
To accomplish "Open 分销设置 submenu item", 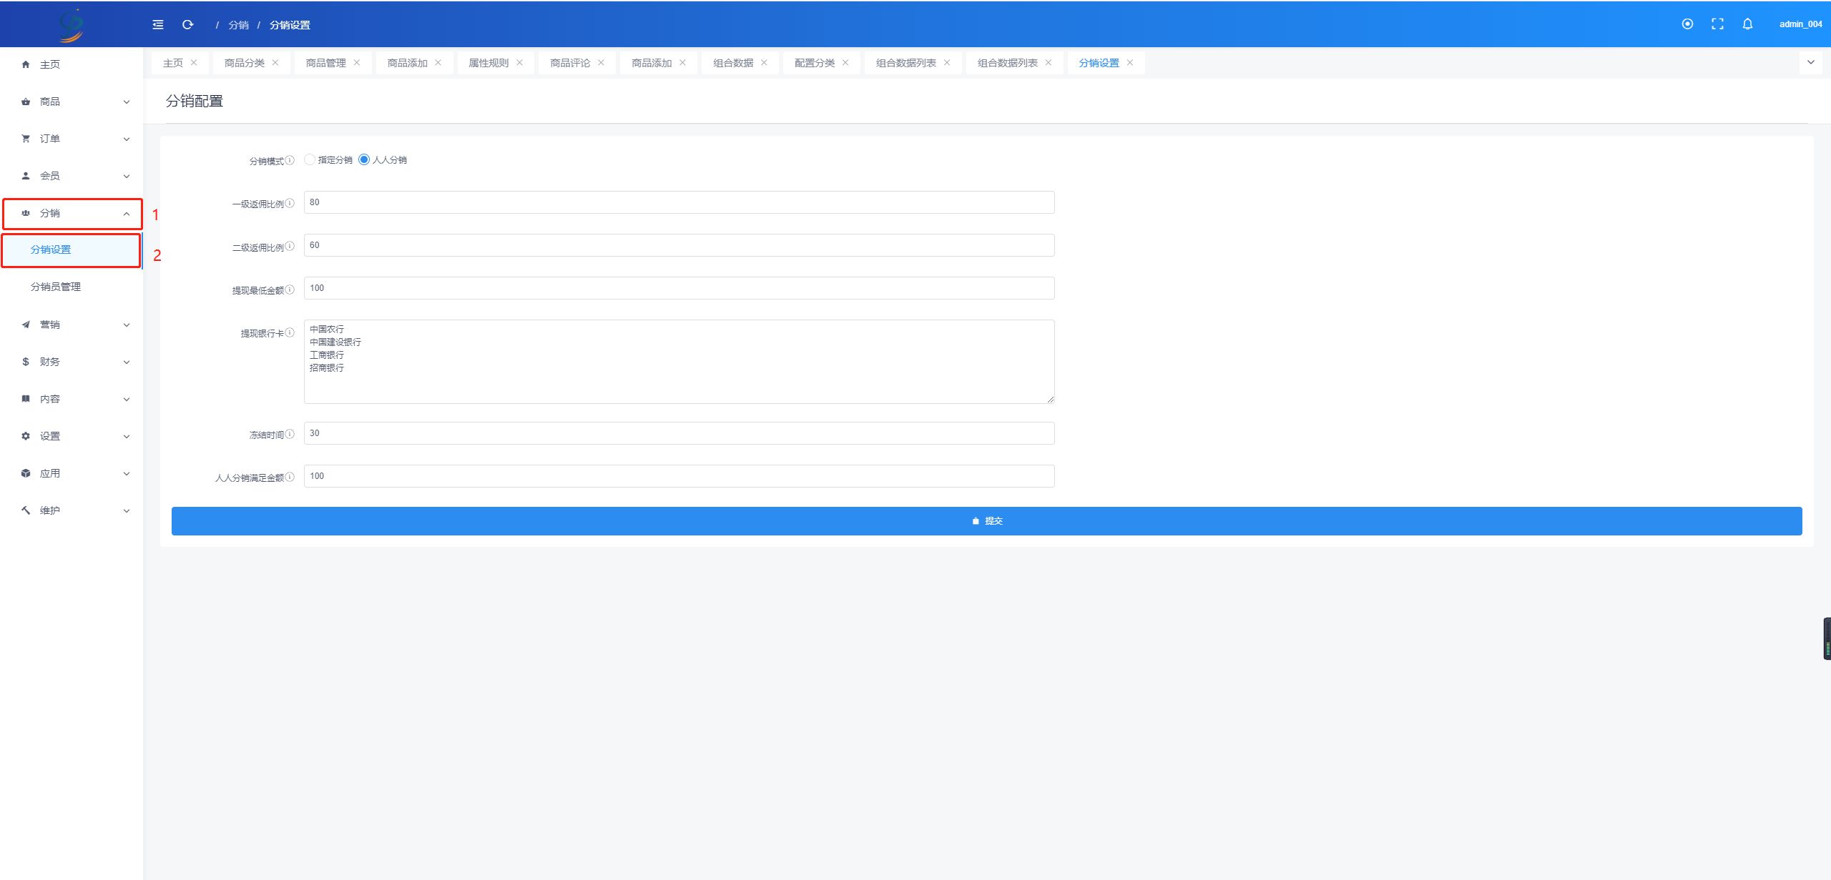I will coord(72,250).
